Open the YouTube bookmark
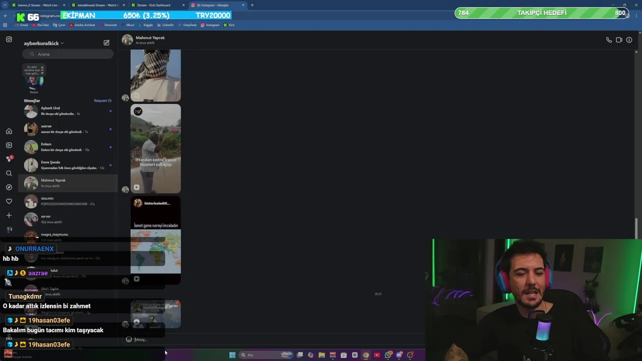Screen dimensions: 642x361 [x=40, y=25]
